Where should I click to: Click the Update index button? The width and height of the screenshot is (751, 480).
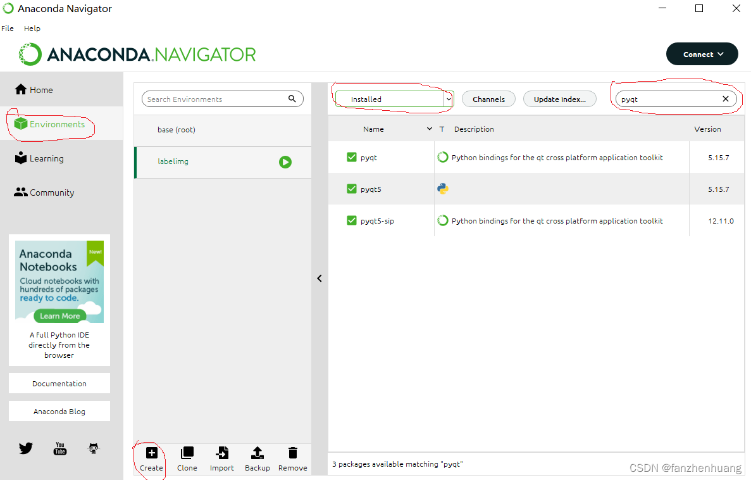(x=560, y=99)
